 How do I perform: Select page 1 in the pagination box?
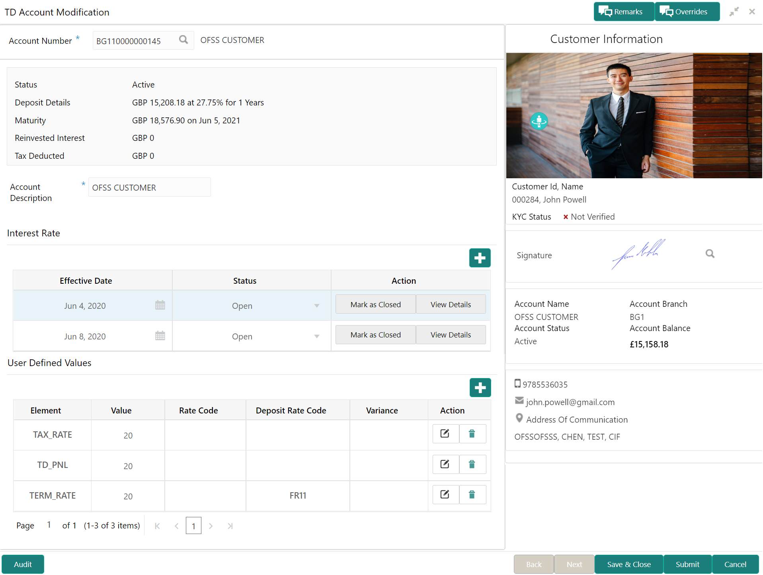(193, 526)
